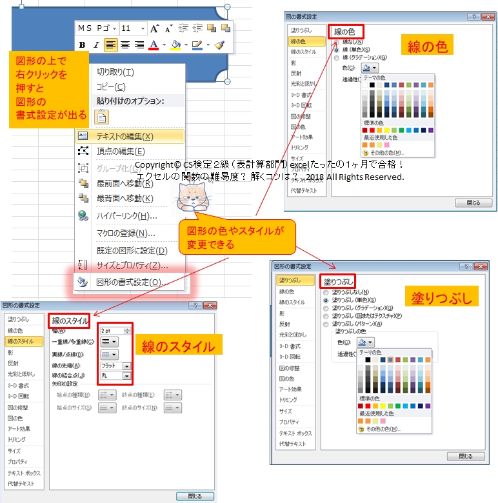Apply right text alignment in mini toolbar
This screenshot has height=503, width=498.
139,45
